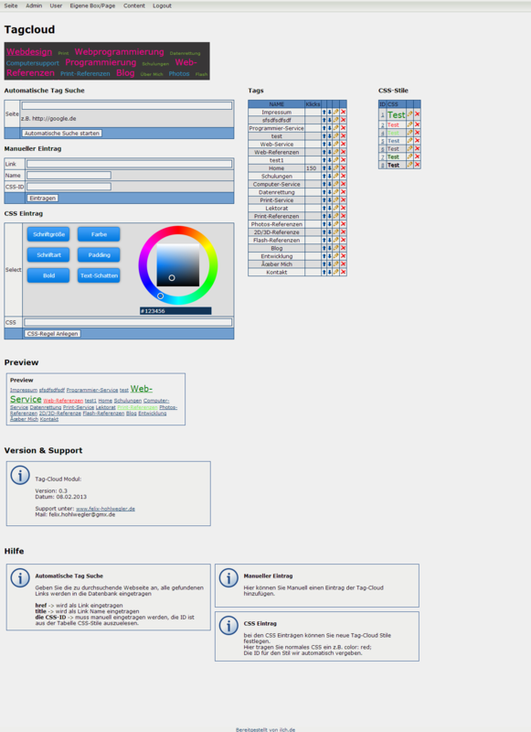Pick a color inside the color wheel square

177,265
